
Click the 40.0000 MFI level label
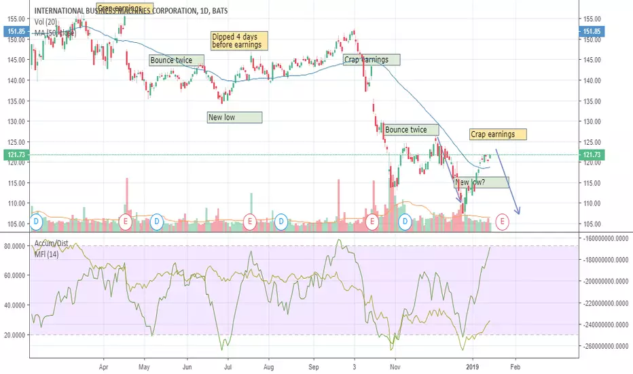pyautogui.click(x=14, y=305)
